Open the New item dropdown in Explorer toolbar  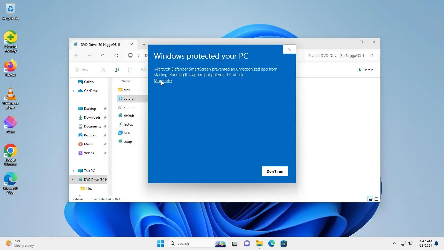tap(83, 70)
